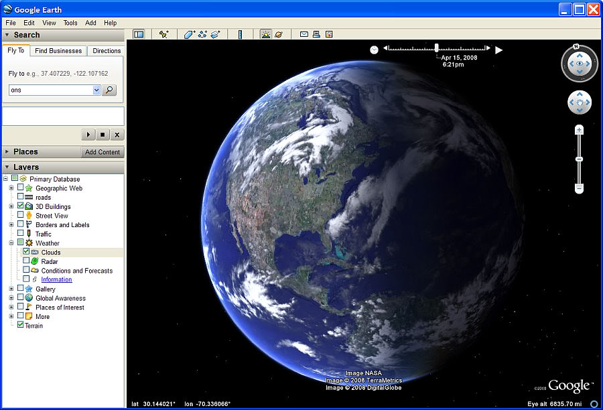Toggle sunlight across the landscape

point(265,33)
